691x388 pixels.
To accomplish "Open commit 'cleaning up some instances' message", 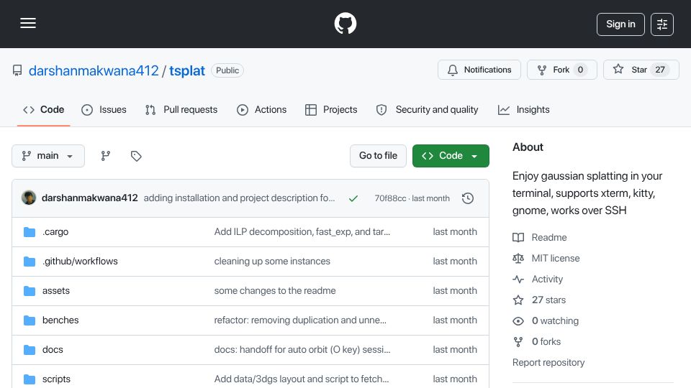I will (272, 262).
